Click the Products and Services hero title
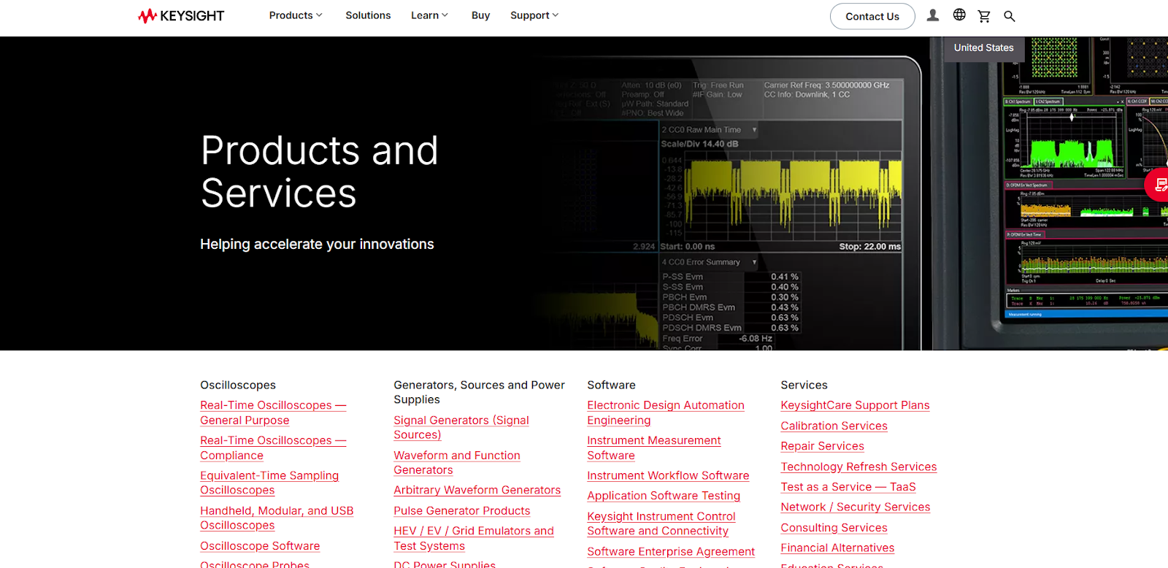Screen dimensions: 1168x568 tap(319, 172)
